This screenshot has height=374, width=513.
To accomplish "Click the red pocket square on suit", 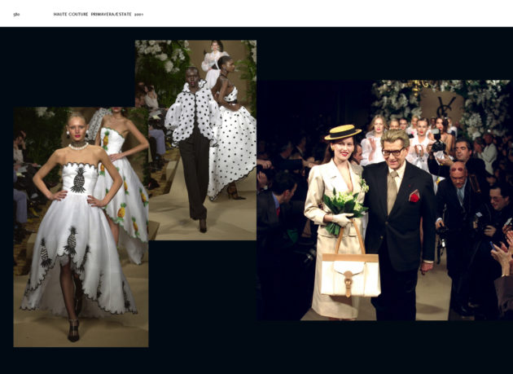I will (414, 196).
